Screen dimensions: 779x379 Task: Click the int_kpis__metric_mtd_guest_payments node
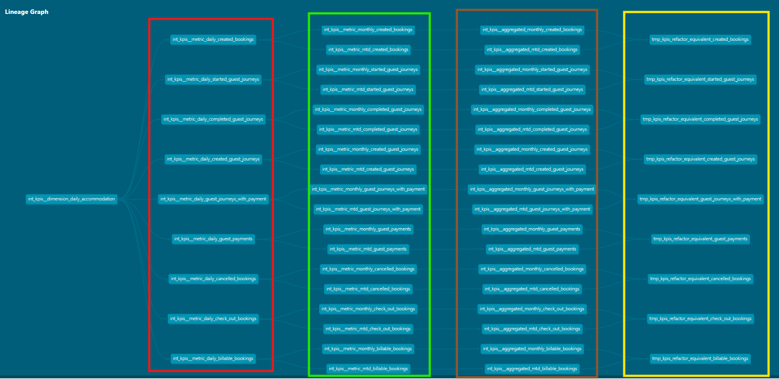point(368,249)
